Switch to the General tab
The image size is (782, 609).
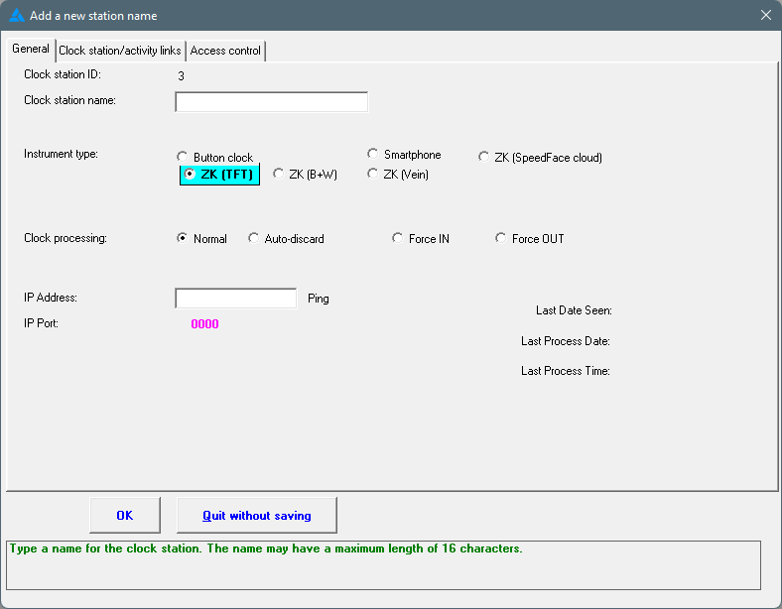click(x=31, y=49)
